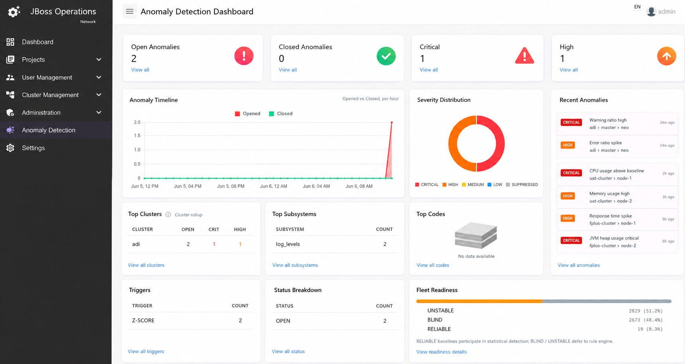
Task: Open the Warning ratio high anomaly entry
Action: (617, 124)
